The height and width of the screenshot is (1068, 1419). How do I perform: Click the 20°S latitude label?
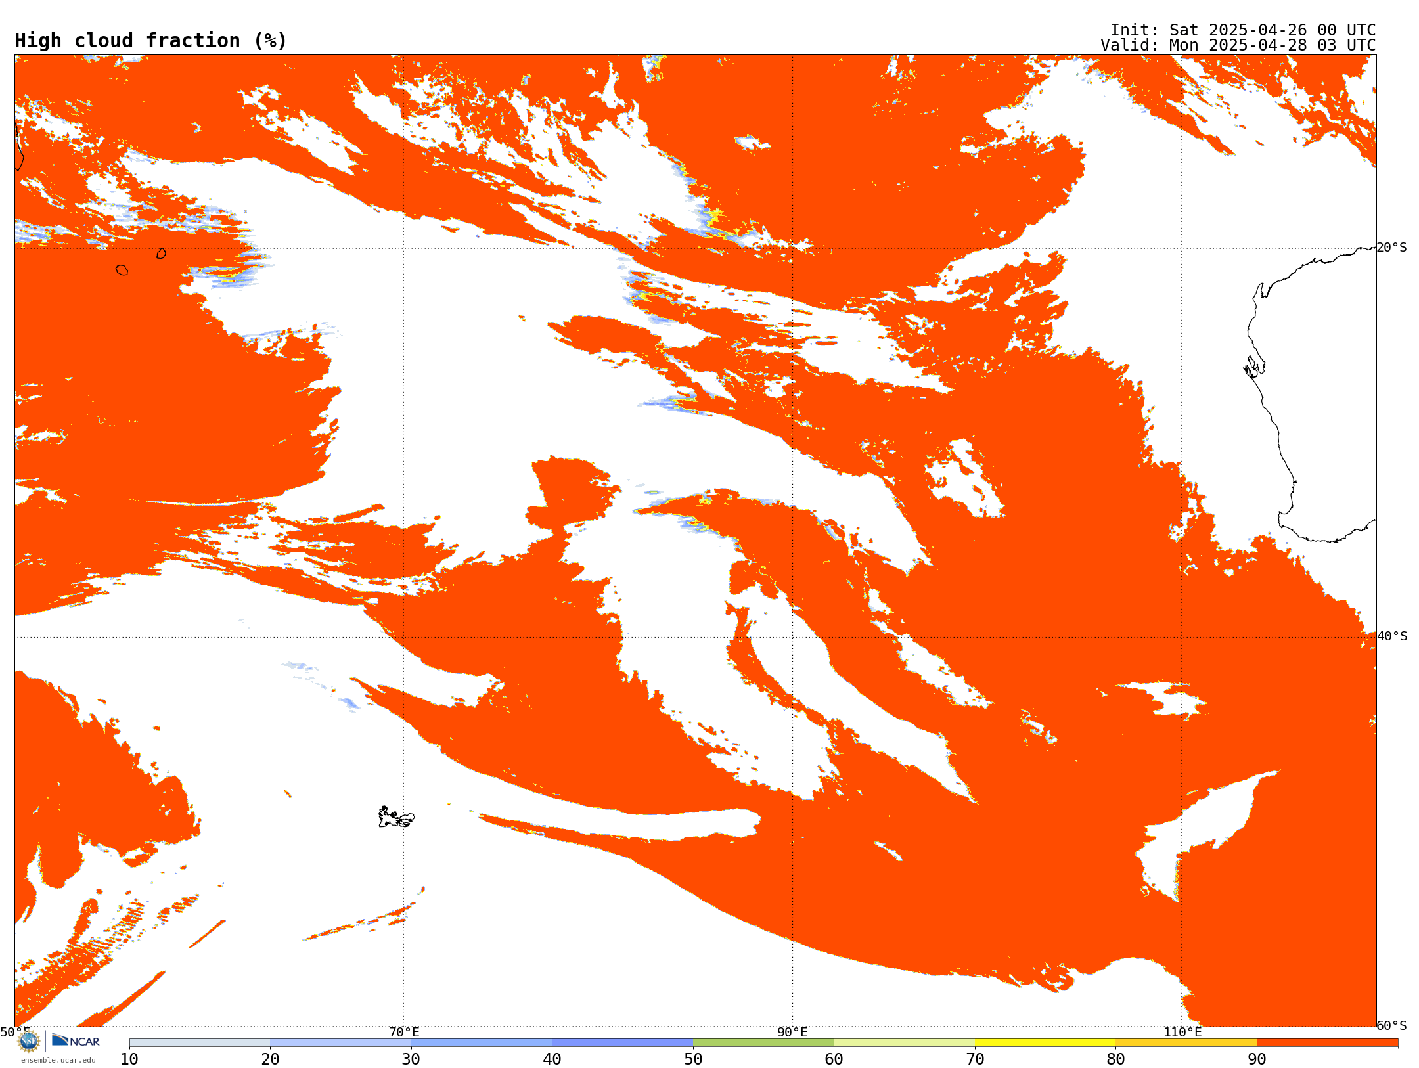1391,248
